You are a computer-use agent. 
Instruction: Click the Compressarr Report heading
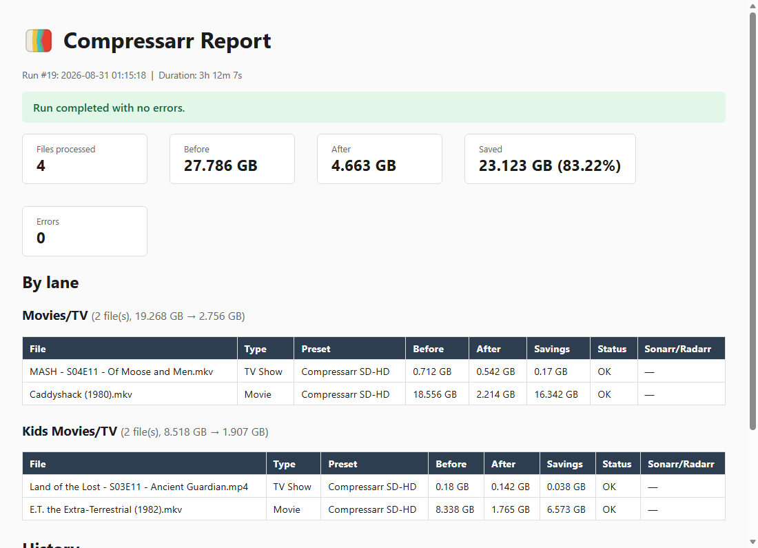click(167, 41)
